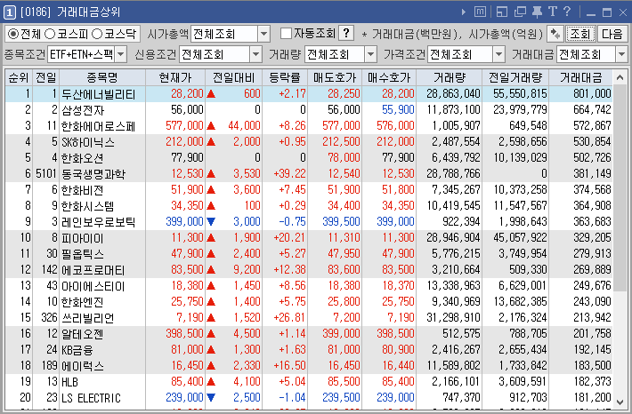Image resolution: width=632 pixels, height=414 pixels.
Task: Select the 한화오션 stock name
Action: 82,158
